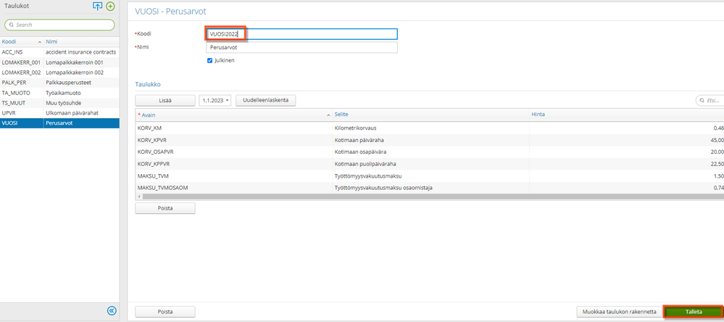724x322 pixels.
Task: Sort by Koodi column header
Action: (22, 42)
